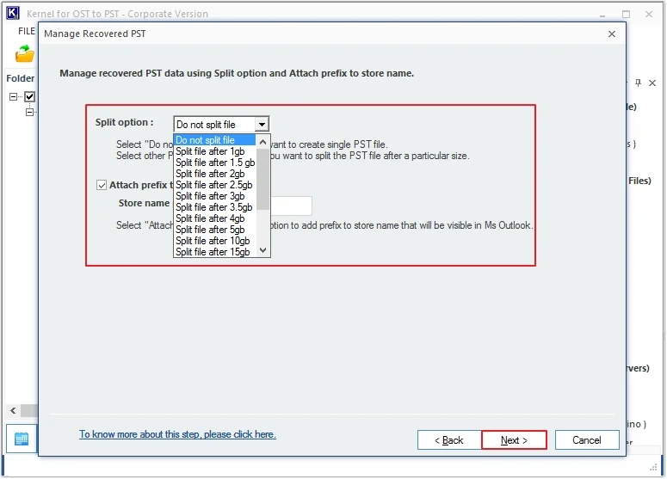Collapse the second-level folder tree node
Viewport: 667px width, 479px height.
(29, 112)
